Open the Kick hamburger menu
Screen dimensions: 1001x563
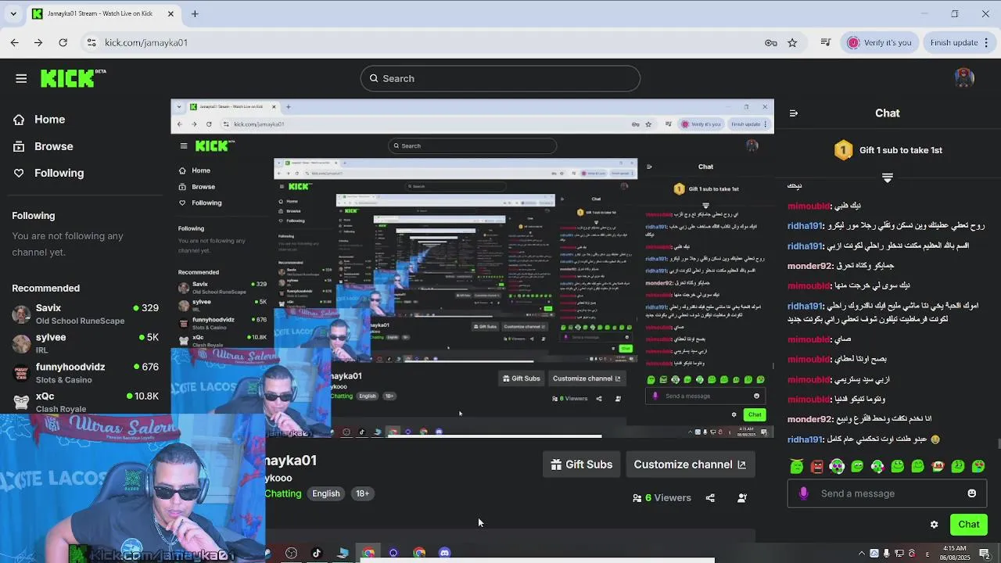[21, 78]
